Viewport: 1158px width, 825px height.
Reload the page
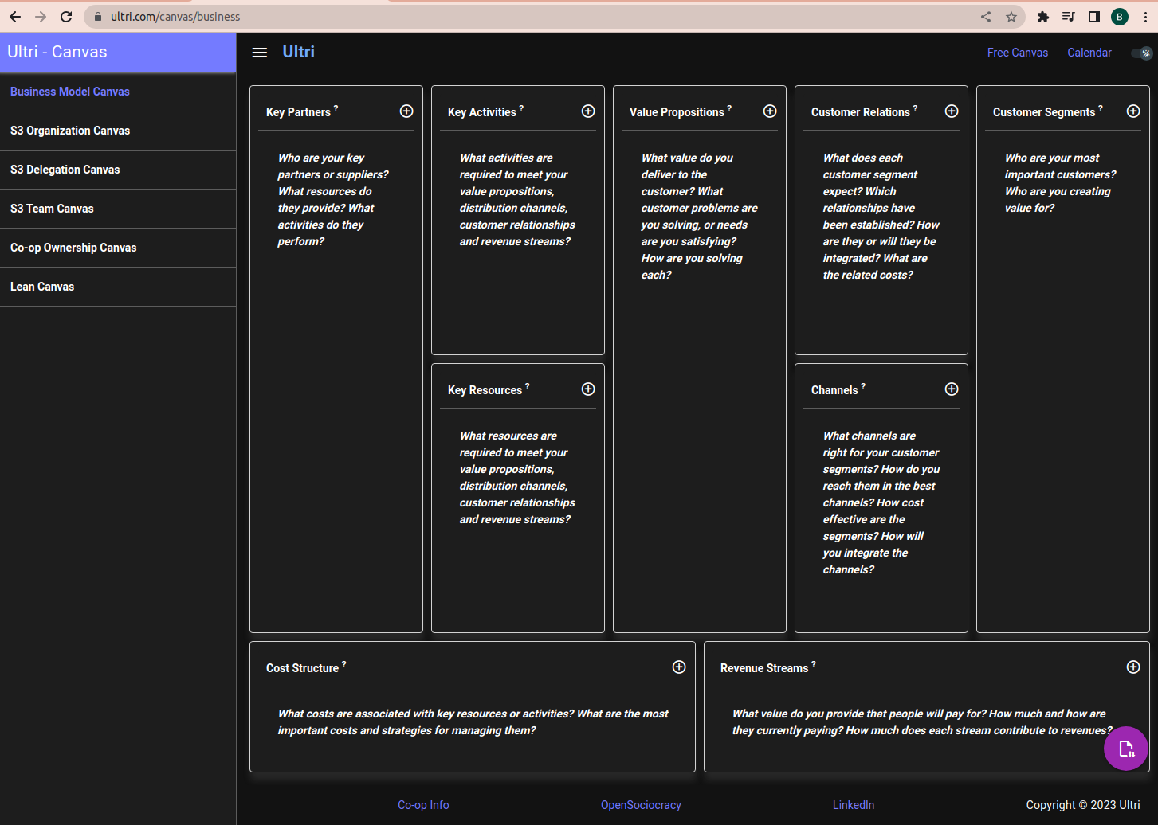[x=66, y=17]
